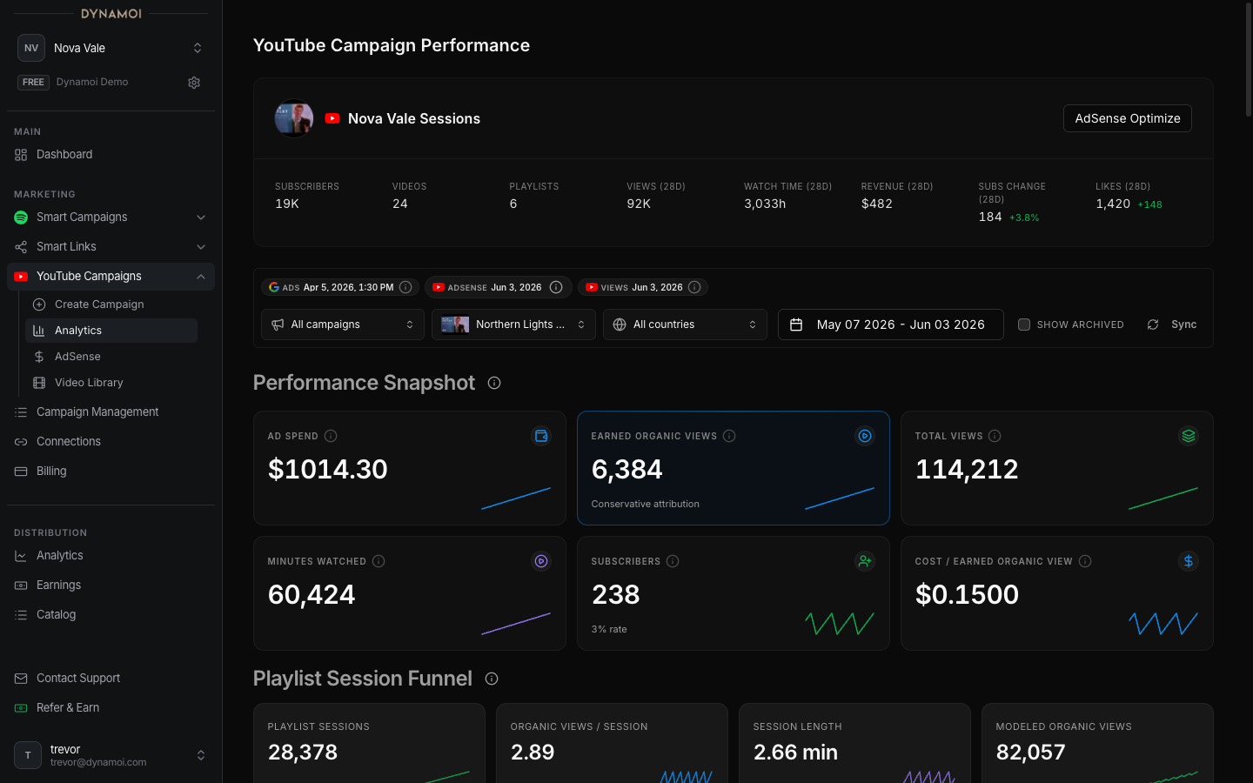Click the Likes +148 change value
The height and width of the screenshot is (783, 1253).
click(x=1149, y=205)
